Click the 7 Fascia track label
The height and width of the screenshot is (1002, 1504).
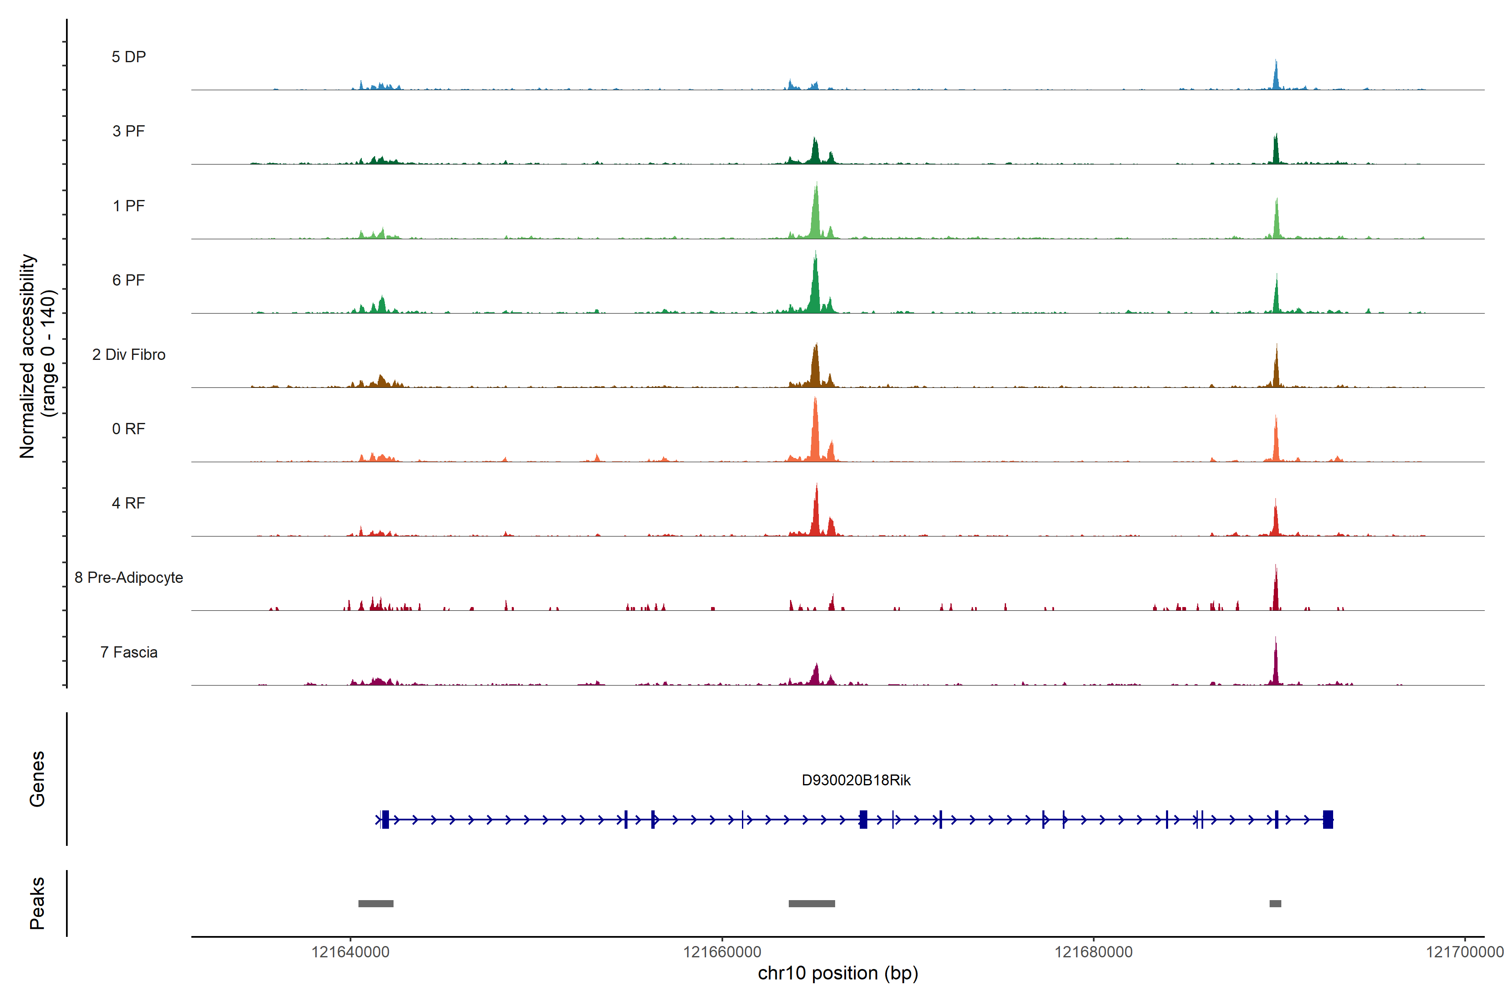pos(129,652)
